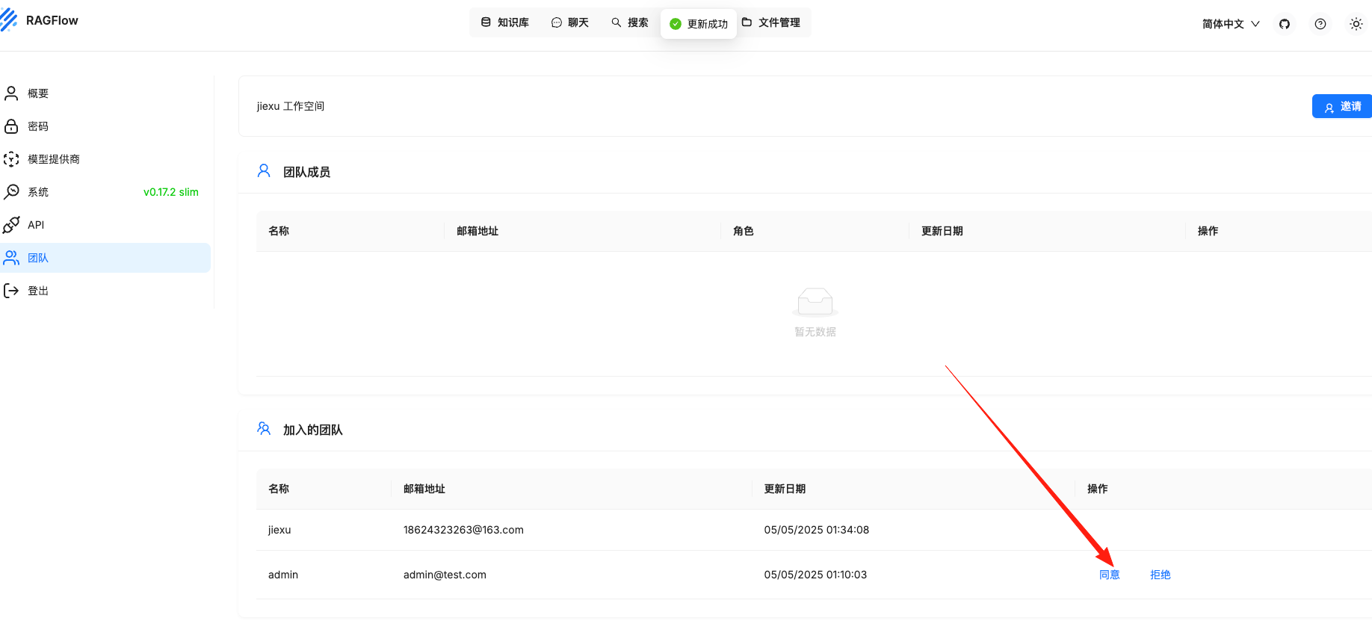Viewport: 1372px width, 621px height.
Task: Open the 知识库 knowledge base tab
Action: tap(505, 22)
